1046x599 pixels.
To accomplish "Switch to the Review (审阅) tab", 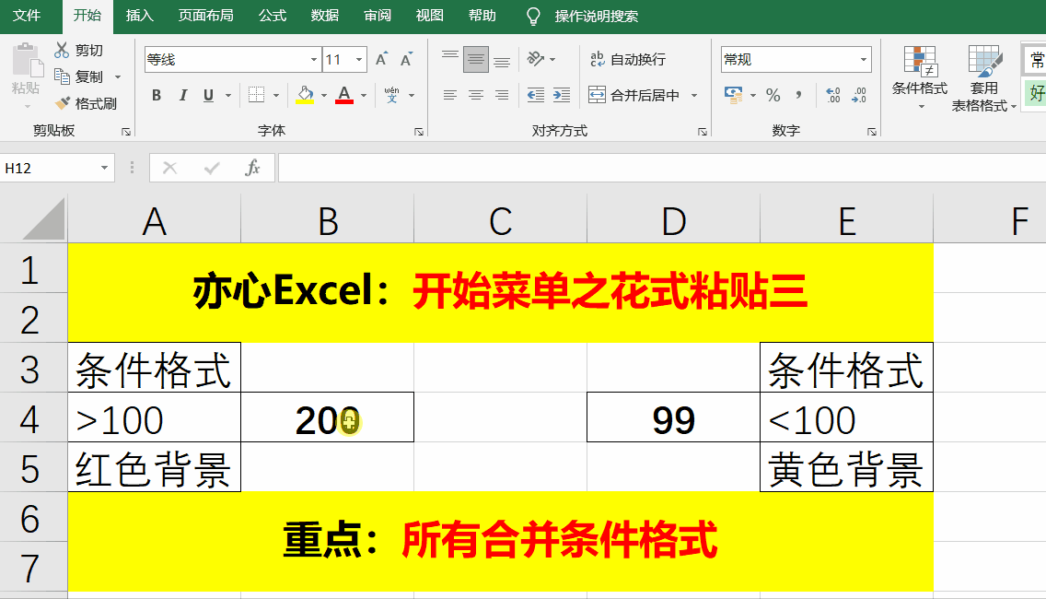I will coord(378,16).
